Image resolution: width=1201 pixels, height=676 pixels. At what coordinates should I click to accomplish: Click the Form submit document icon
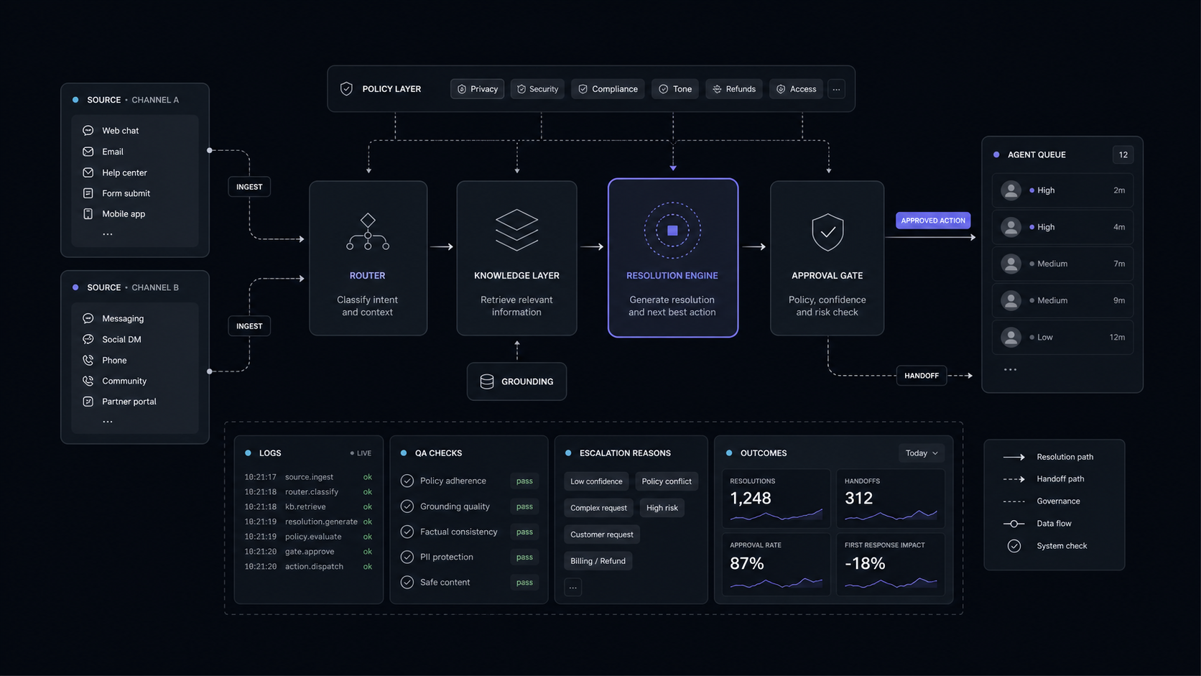88,193
